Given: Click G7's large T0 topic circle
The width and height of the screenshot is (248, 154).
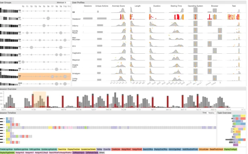Looking at the screenshot, I should click(23, 62).
